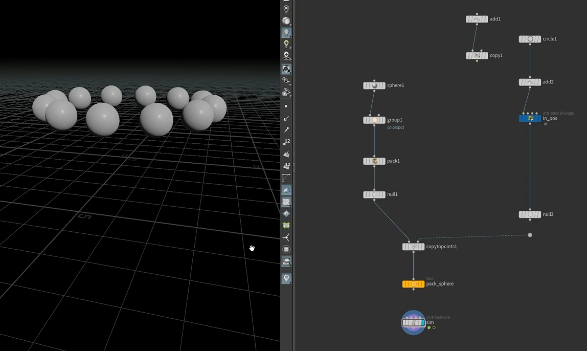587x351 pixels.
Task: Click the green mesh display option icon
Action: (x=286, y=225)
